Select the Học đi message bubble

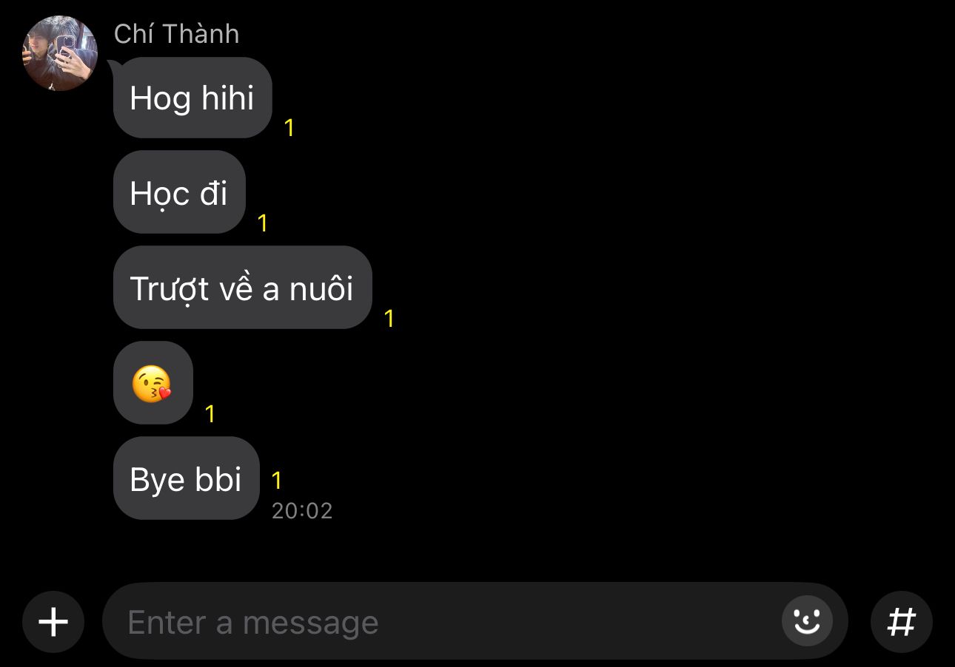click(x=179, y=192)
